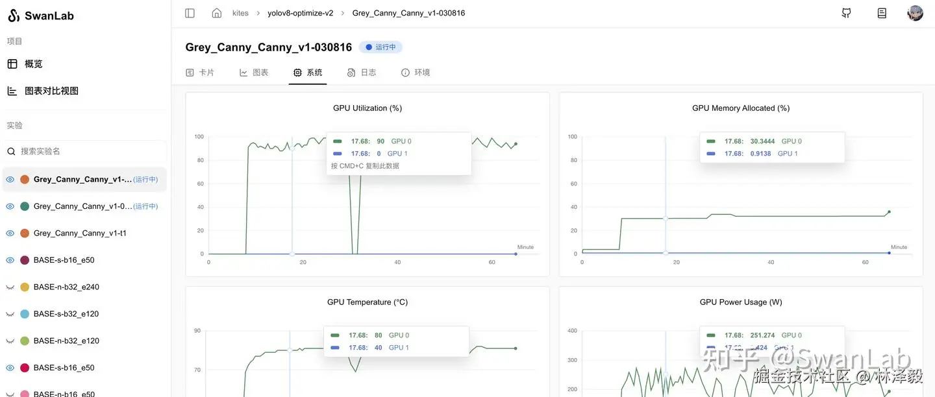Screen dimensions: 935x397
Task: Go to home via house icon
Action: coord(217,13)
